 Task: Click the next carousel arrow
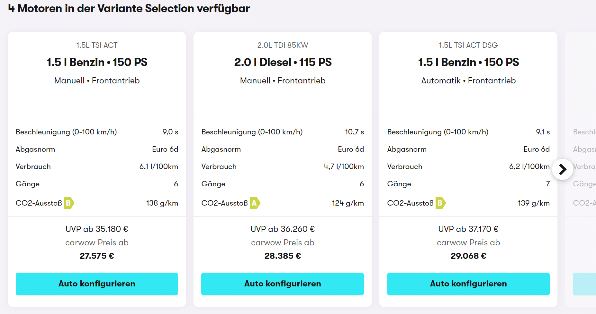point(563,169)
